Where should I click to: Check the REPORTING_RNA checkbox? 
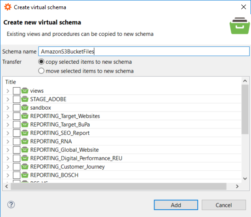click(x=17, y=141)
